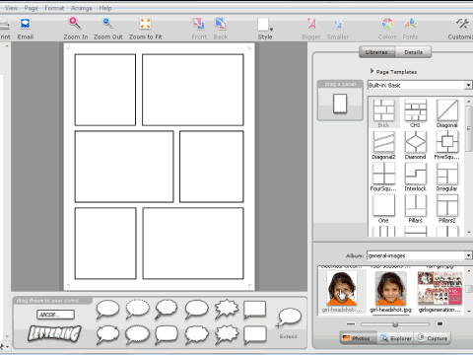Click the photo album scrollbar
The height and width of the screenshot is (355, 473).
click(x=469, y=290)
